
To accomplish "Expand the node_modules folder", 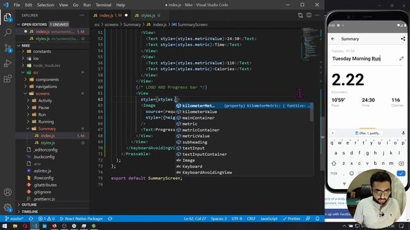I will (47, 65).
